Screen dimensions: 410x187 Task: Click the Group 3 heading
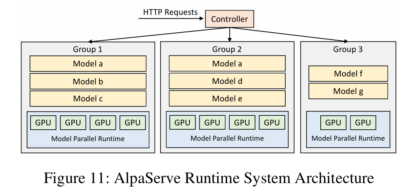click(x=348, y=49)
